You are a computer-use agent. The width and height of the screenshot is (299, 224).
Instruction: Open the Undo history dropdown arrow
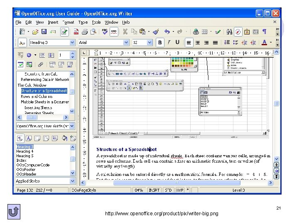[173, 32]
